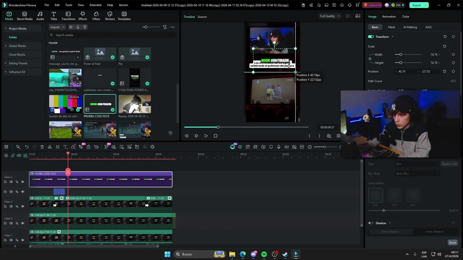This screenshot has width=463, height=260.
Task: Switch to the Color tab
Action: click(x=406, y=17)
